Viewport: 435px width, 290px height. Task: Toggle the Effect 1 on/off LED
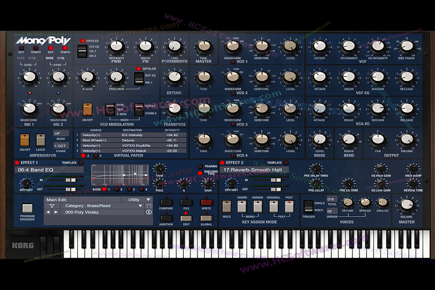coord(17,163)
